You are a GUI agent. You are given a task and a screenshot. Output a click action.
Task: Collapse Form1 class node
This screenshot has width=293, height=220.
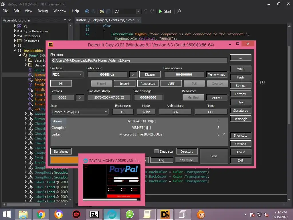click(x=20, y=55)
